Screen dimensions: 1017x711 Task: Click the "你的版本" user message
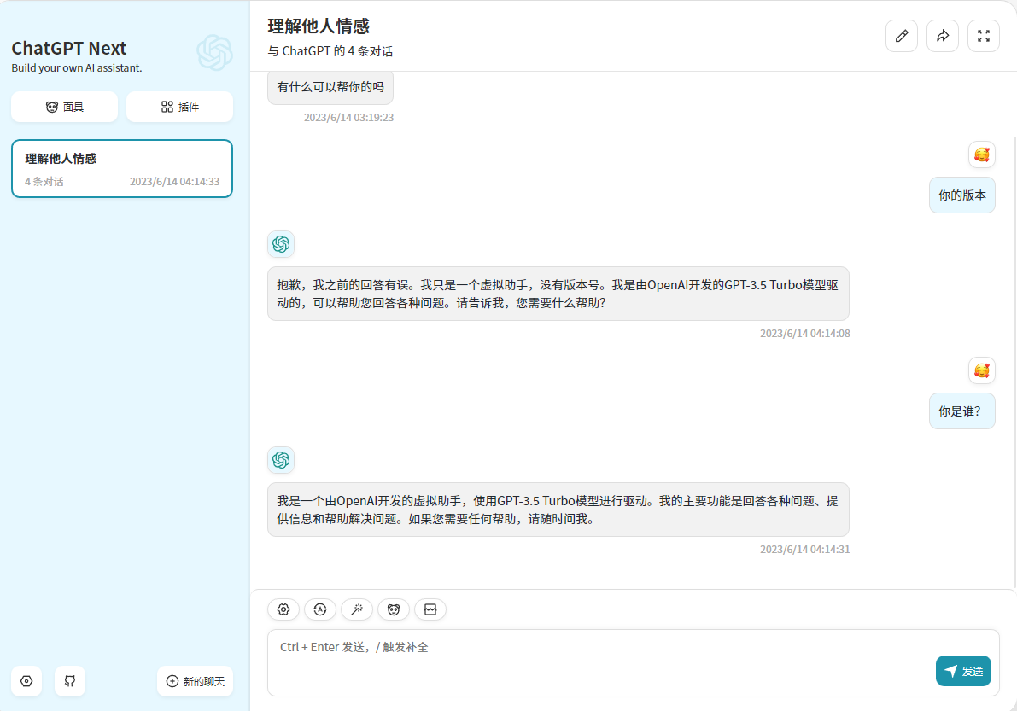coord(961,195)
